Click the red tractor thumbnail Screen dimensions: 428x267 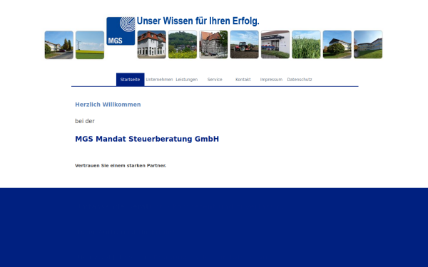pos(244,44)
